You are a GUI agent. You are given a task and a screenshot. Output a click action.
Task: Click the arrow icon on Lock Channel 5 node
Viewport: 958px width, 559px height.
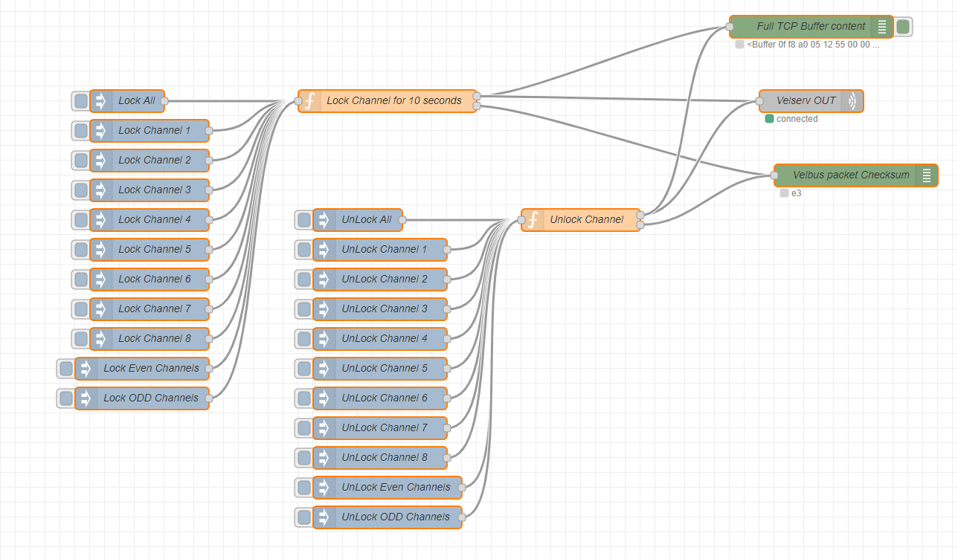tap(101, 250)
